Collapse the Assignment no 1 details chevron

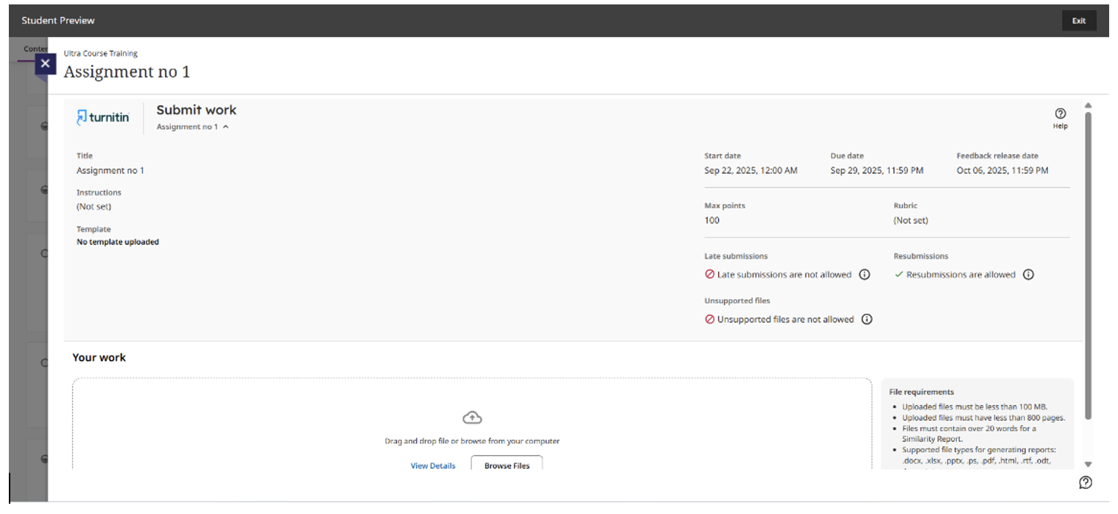[225, 127]
